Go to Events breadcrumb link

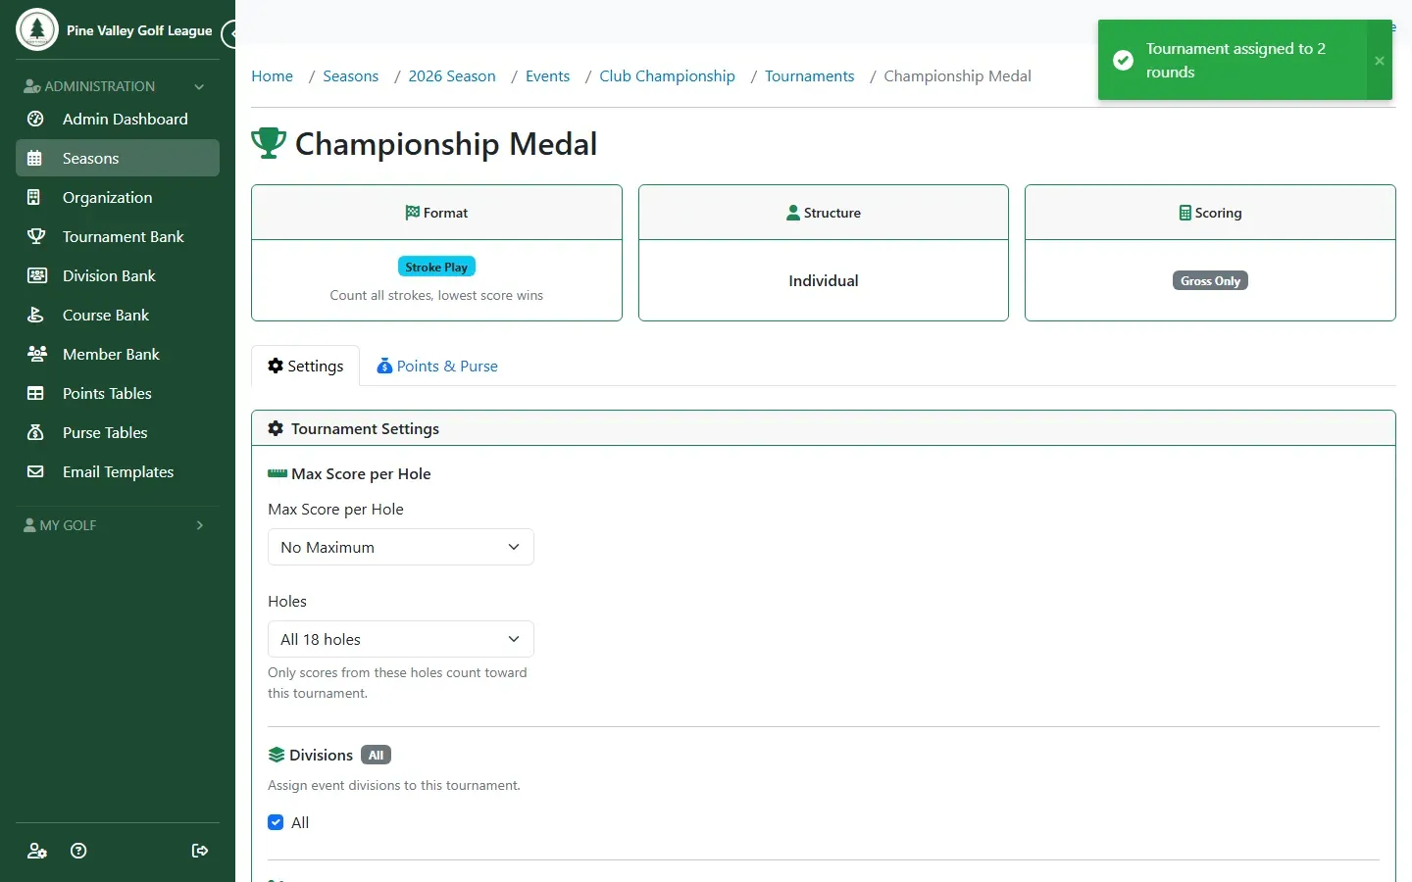pyautogui.click(x=547, y=75)
